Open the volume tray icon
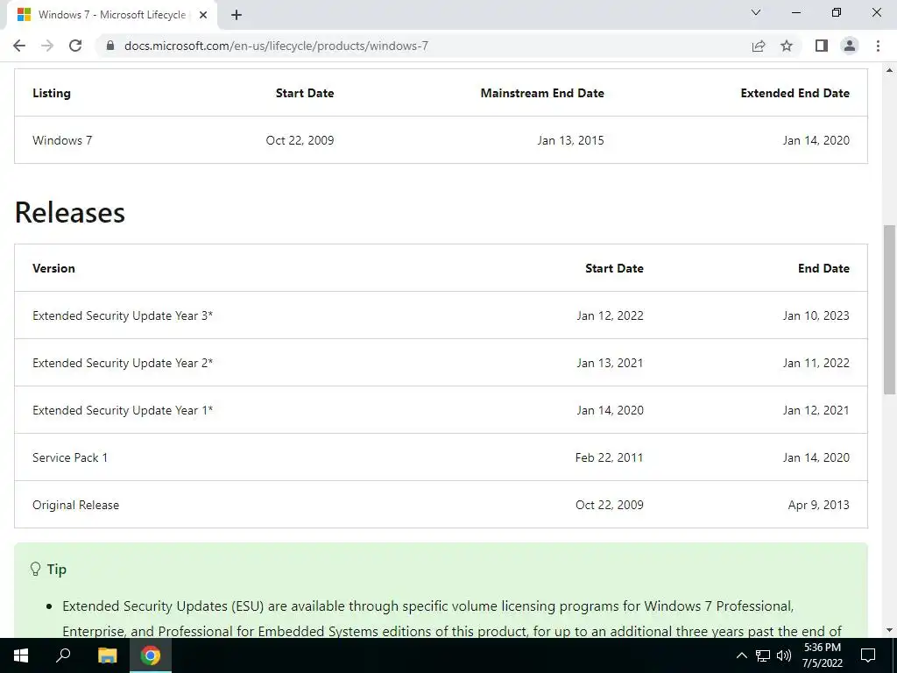Image resolution: width=897 pixels, height=673 pixels. pos(784,655)
